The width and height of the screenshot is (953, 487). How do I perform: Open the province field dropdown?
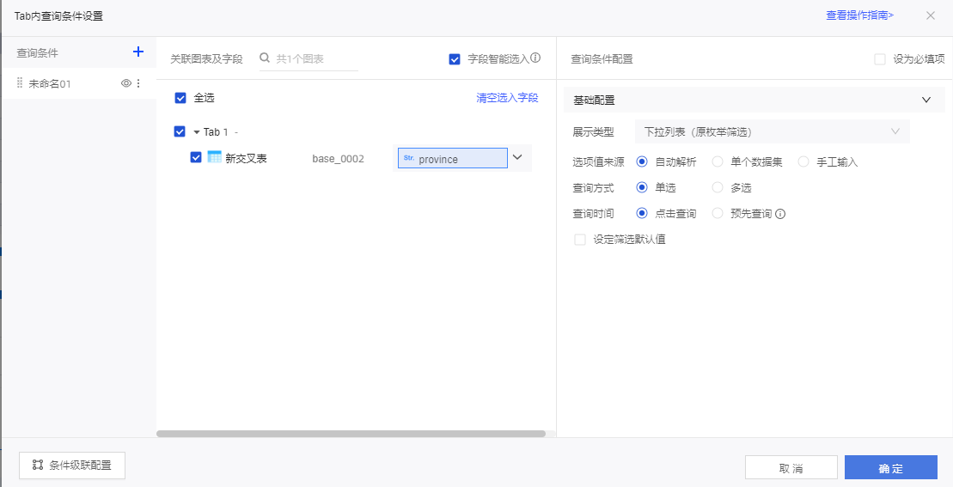click(x=517, y=158)
